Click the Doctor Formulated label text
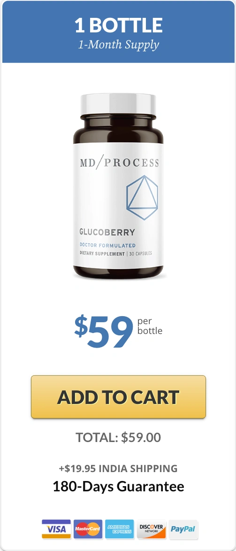Image resolution: width=236 pixels, height=551 pixels. point(107,245)
